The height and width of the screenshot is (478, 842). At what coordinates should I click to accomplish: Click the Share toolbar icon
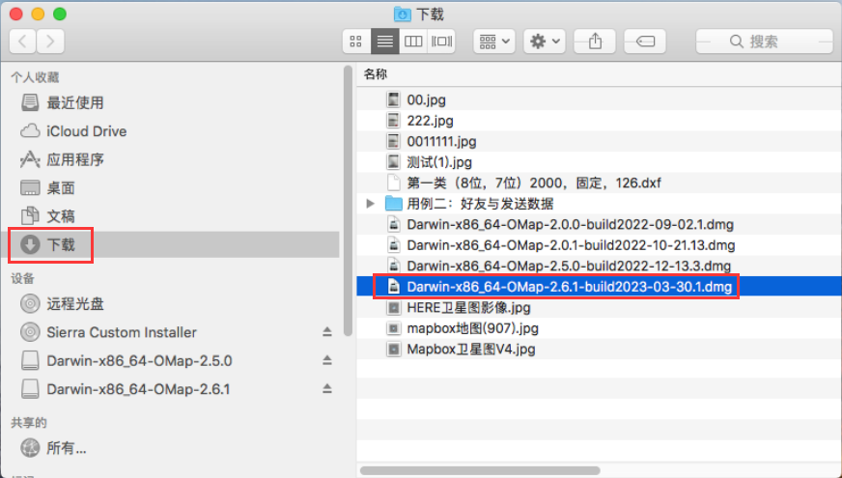(595, 42)
